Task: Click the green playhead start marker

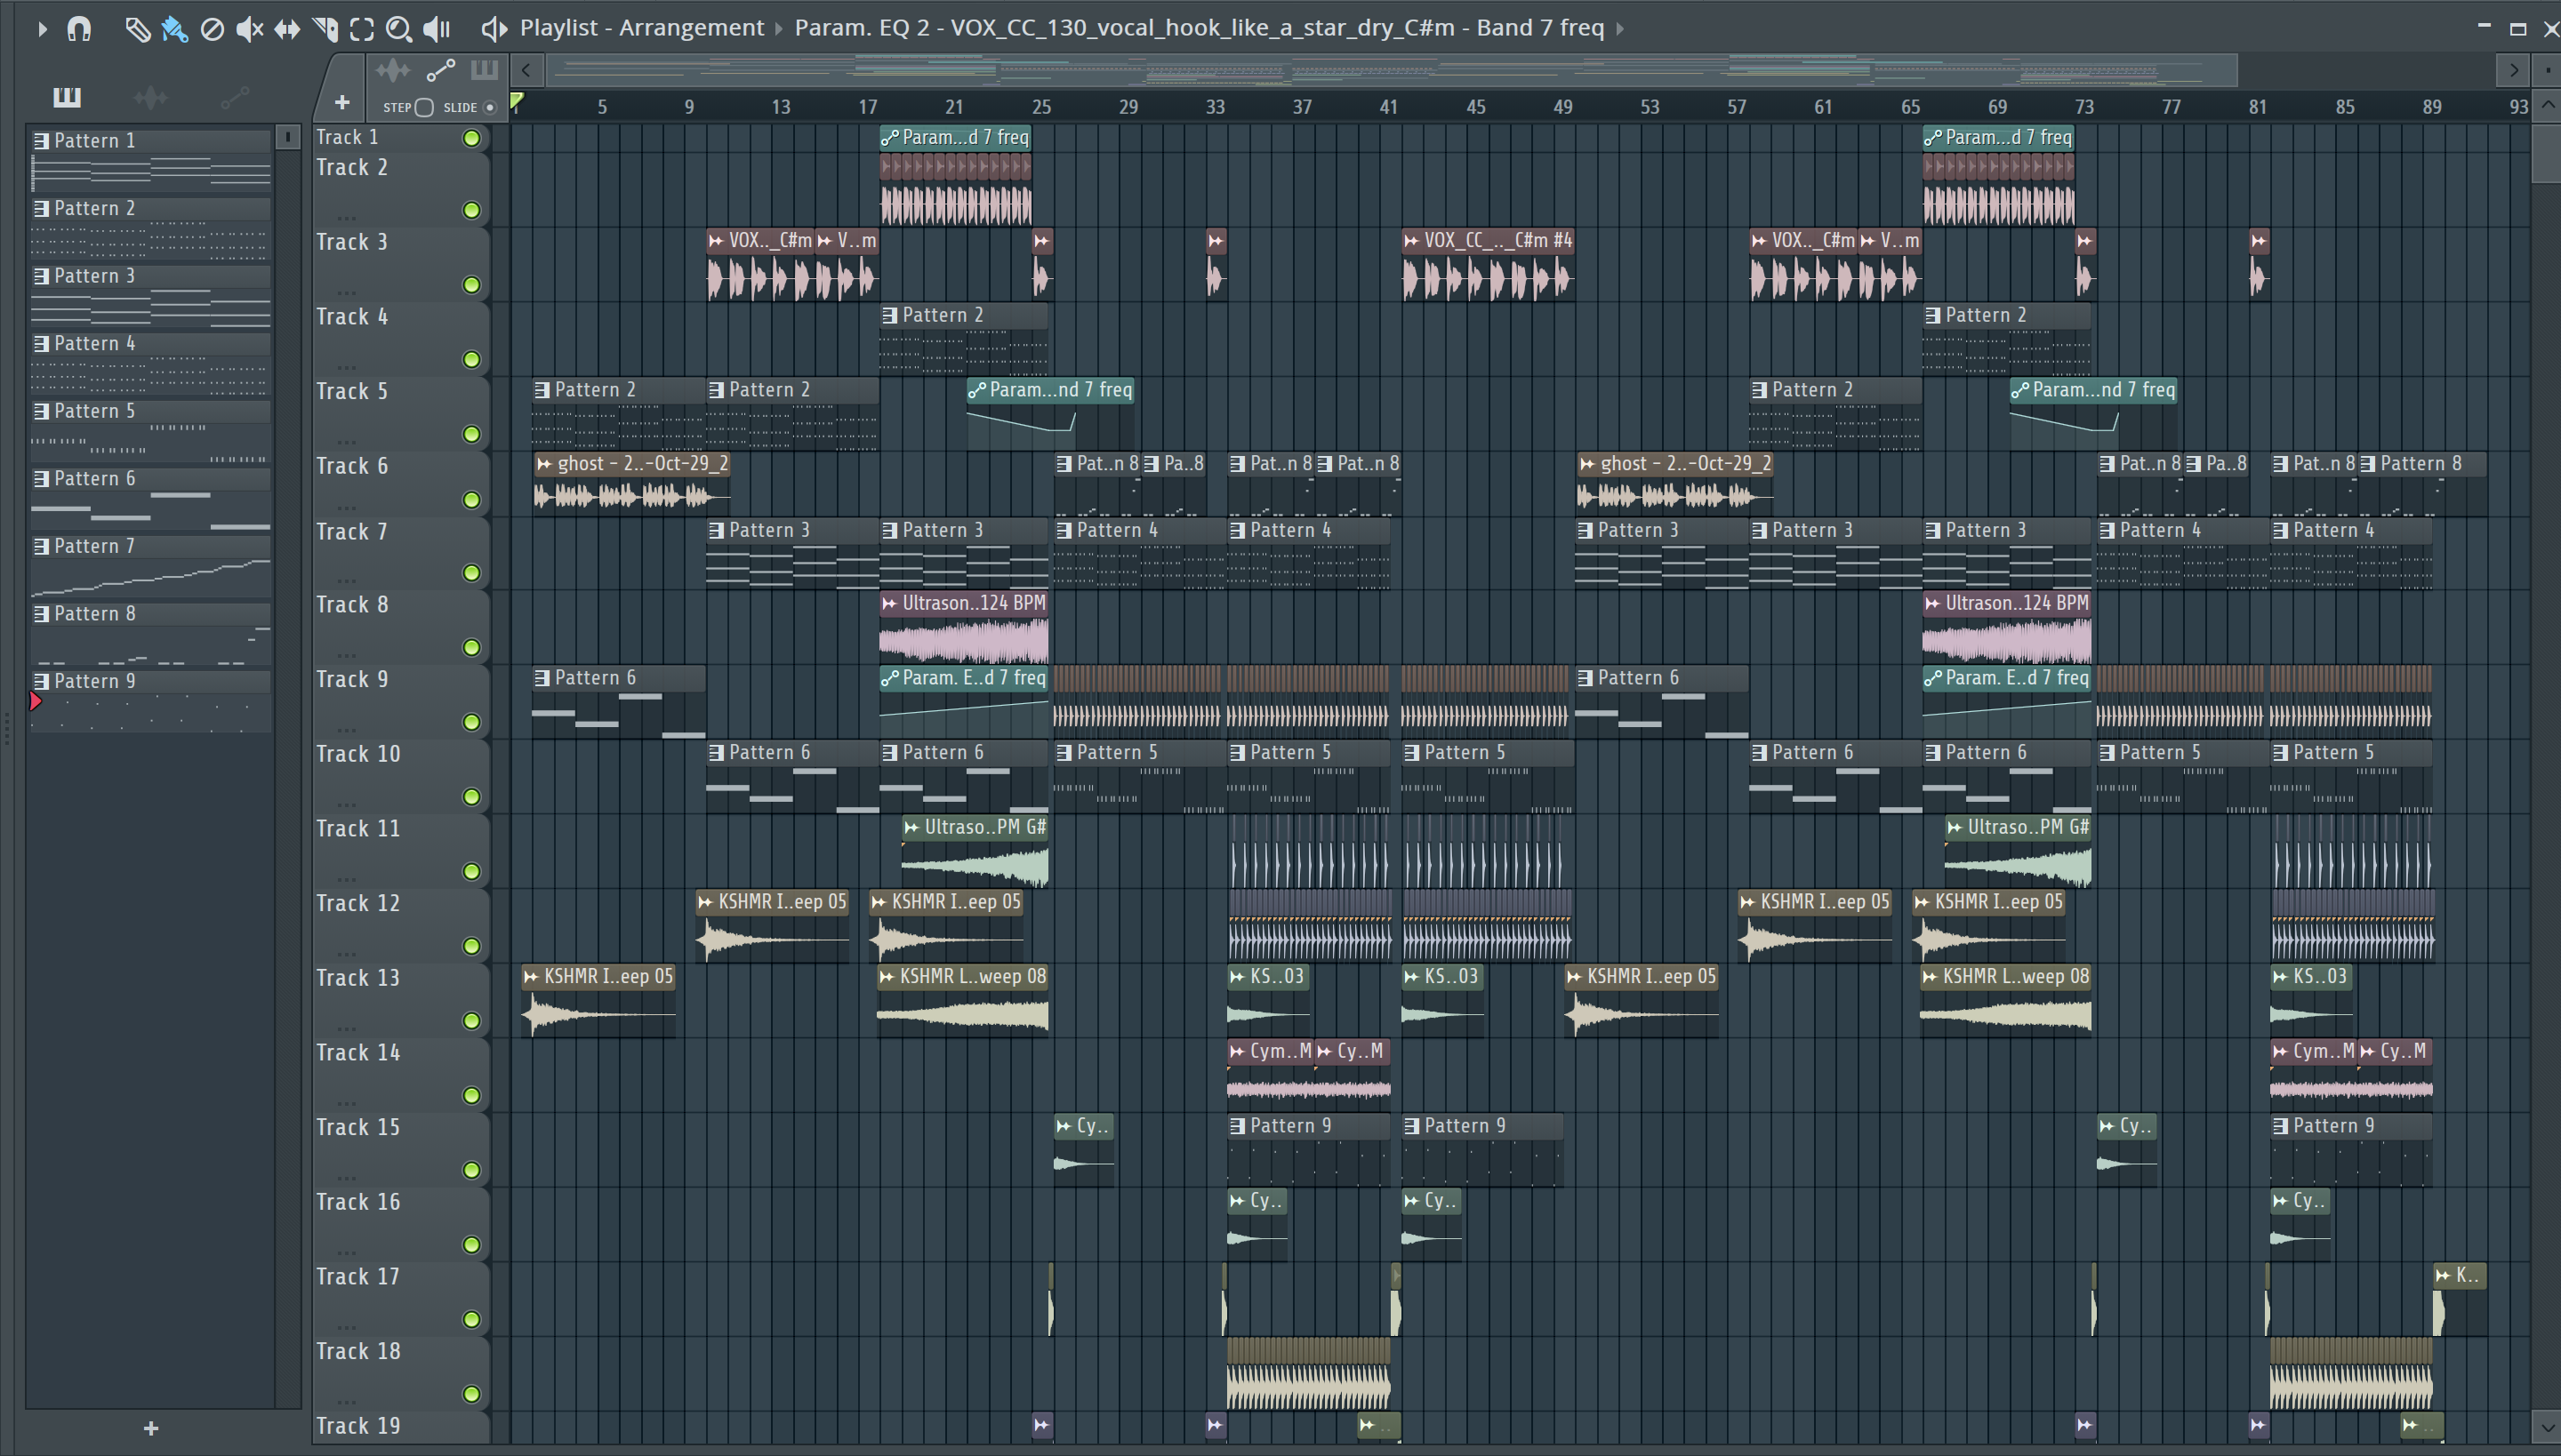Action: (516, 100)
